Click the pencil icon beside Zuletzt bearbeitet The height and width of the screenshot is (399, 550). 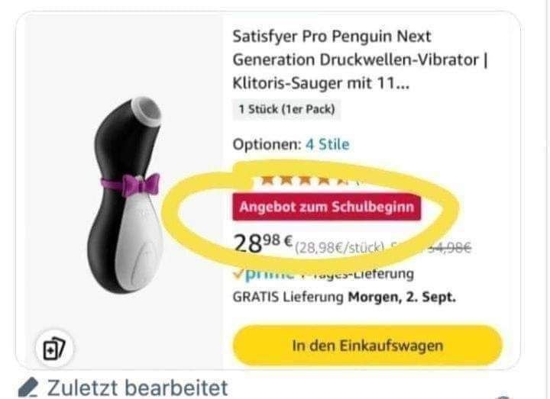coord(28,388)
